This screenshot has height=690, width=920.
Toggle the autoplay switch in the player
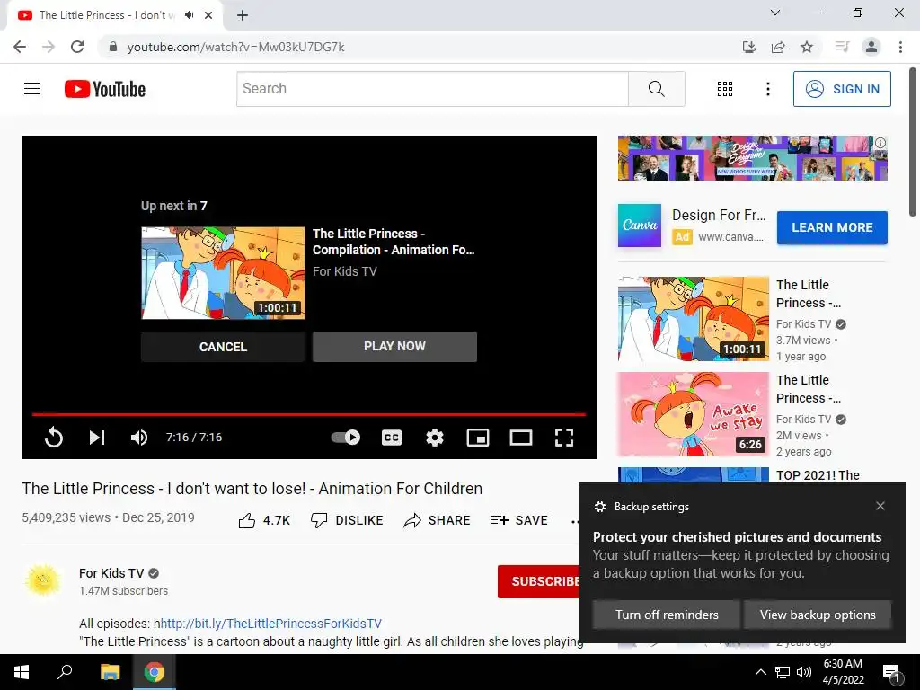[346, 438]
